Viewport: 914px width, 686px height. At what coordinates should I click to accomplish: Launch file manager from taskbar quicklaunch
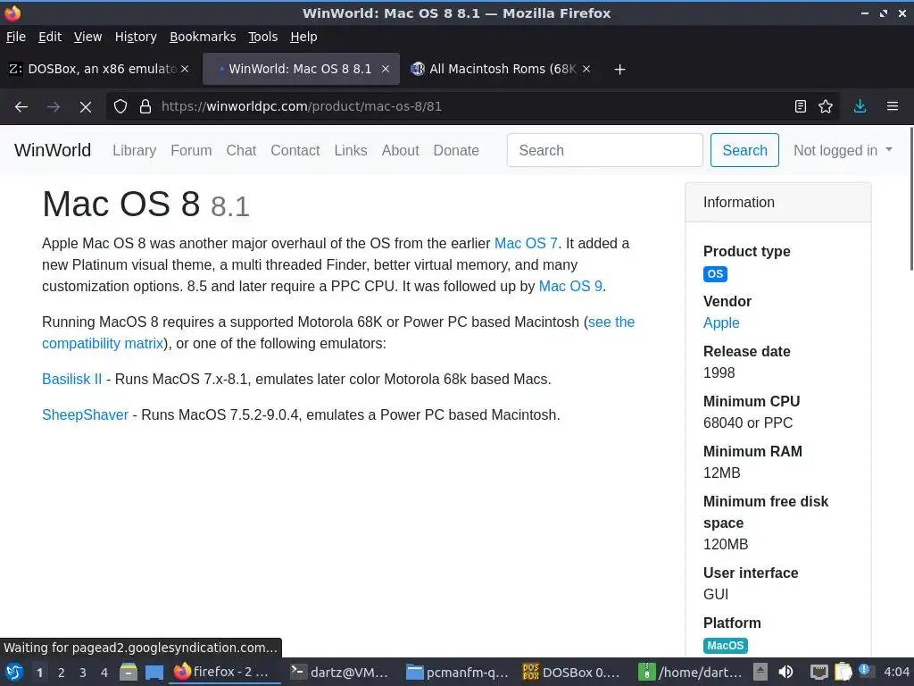tap(129, 672)
